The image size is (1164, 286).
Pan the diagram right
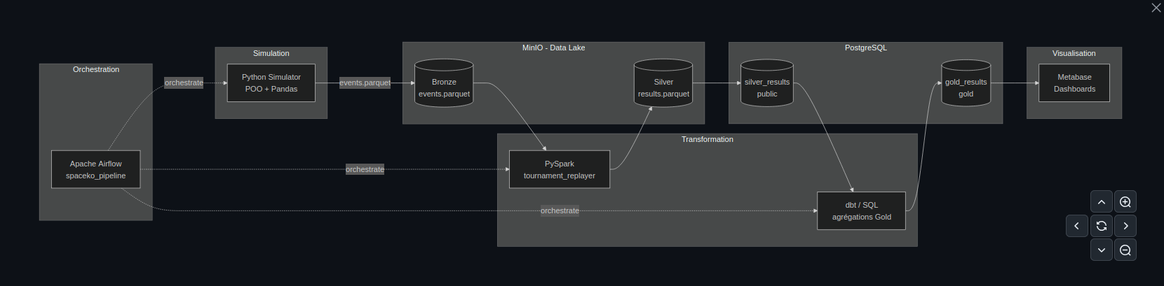pos(1125,226)
